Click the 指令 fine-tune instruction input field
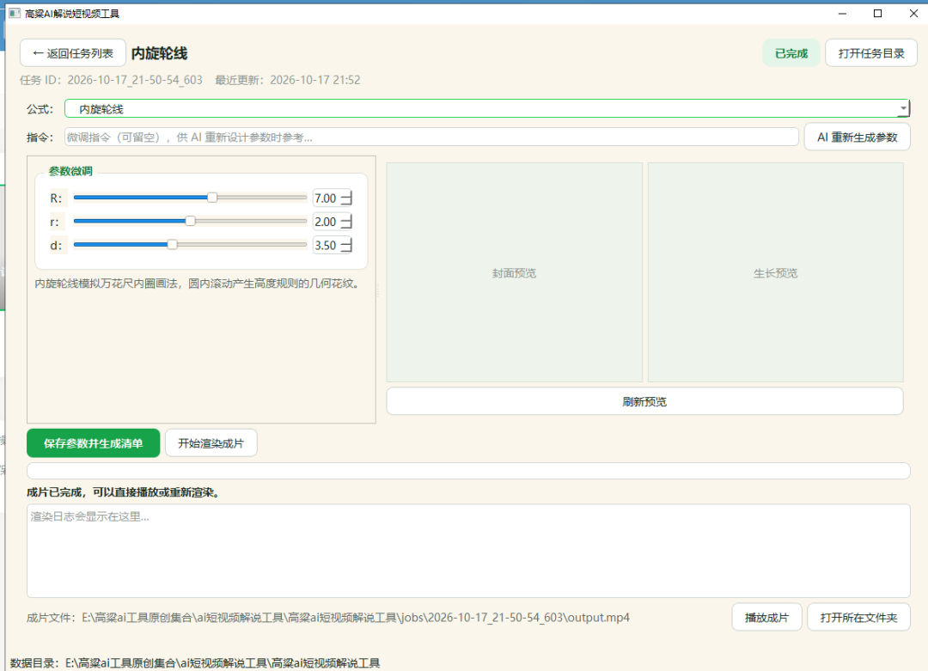The width and height of the screenshot is (928, 671). tap(431, 137)
